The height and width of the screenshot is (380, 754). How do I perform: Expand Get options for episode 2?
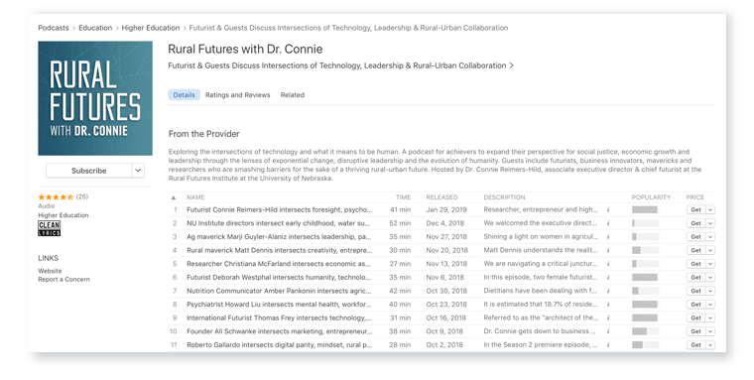click(710, 223)
